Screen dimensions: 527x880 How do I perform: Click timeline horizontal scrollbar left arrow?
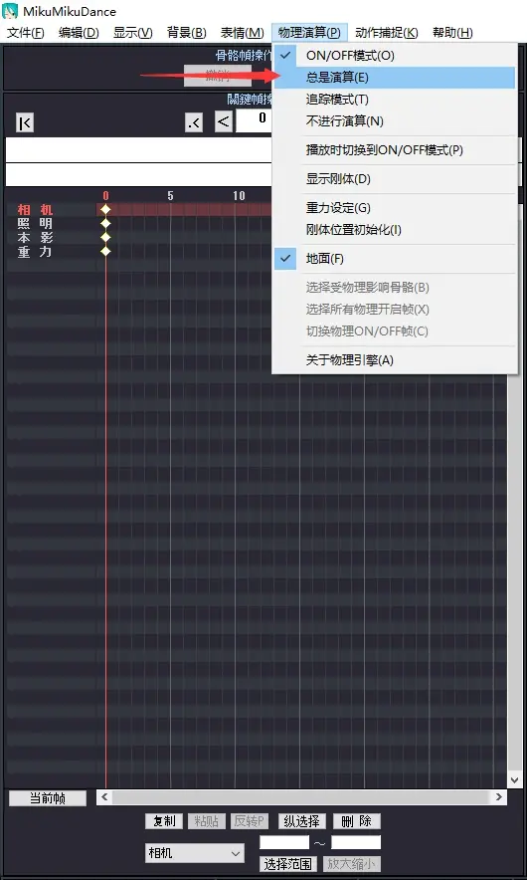point(104,797)
